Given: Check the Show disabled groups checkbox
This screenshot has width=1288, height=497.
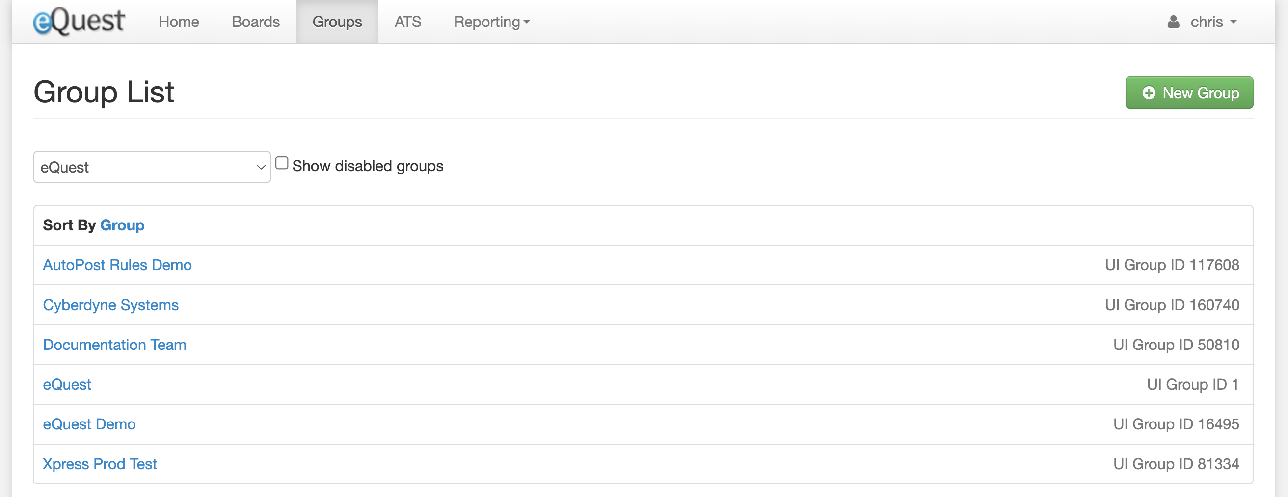Looking at the screenshot, I should point(281,162).
